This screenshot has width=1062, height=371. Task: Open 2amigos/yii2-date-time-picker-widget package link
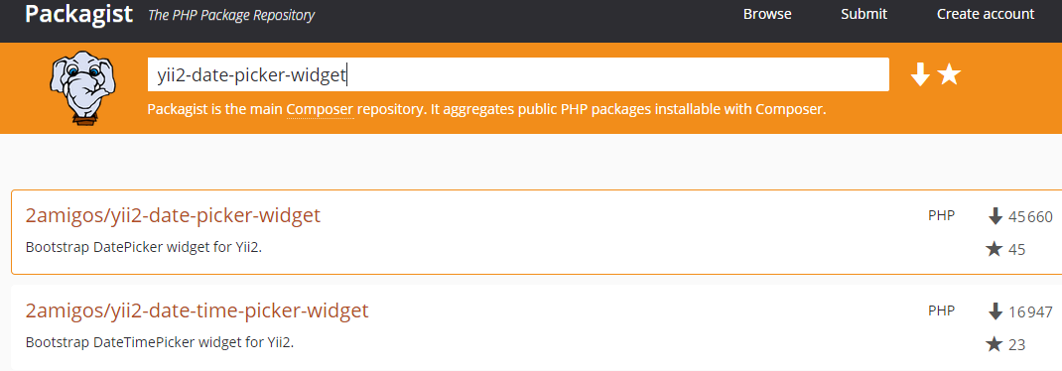pos(198,310)
